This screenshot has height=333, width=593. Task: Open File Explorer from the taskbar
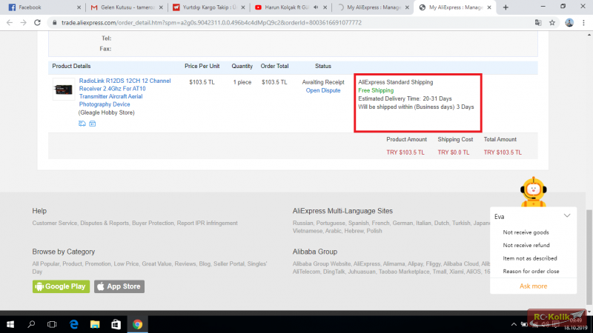pyautogui.click(x=95, y=324)
